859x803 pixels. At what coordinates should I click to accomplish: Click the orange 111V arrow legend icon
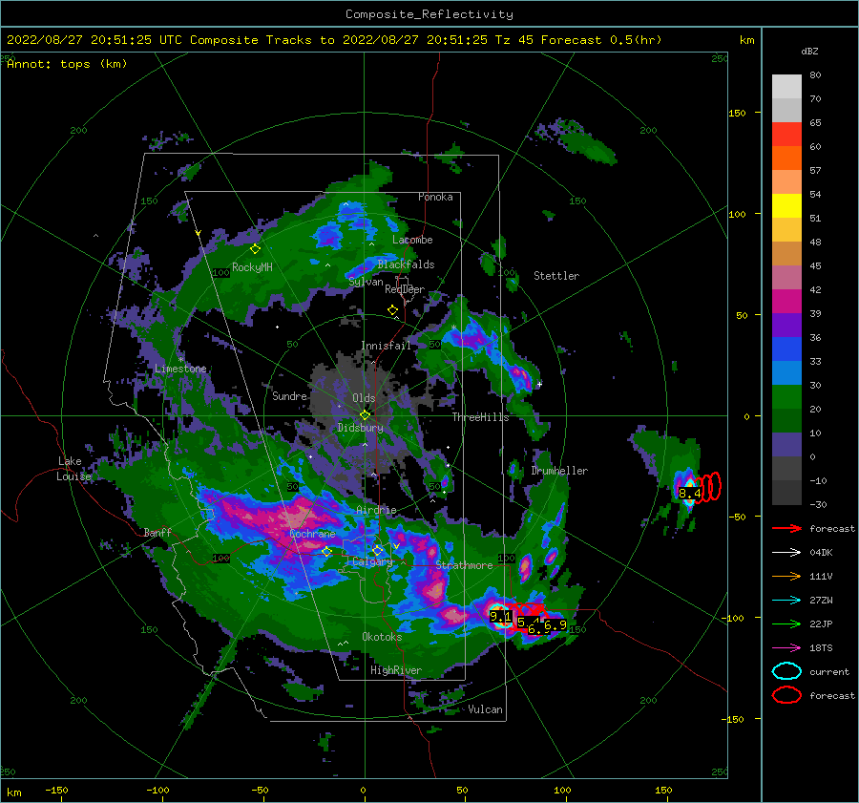(786, 576)
